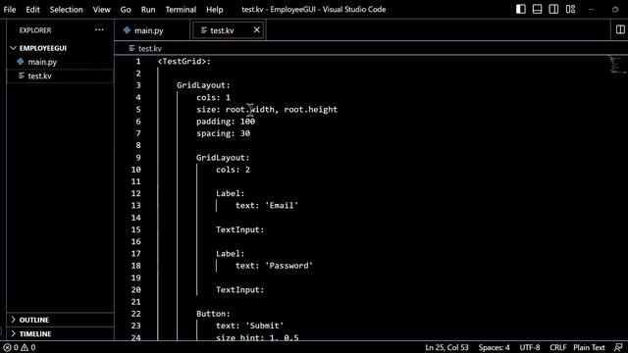Click errors icon in status bar

click(7, 347)
